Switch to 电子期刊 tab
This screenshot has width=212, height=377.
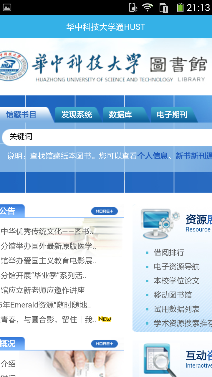pos(172,115)
